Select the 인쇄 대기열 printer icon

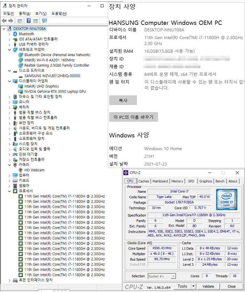(x=15, y=154)
